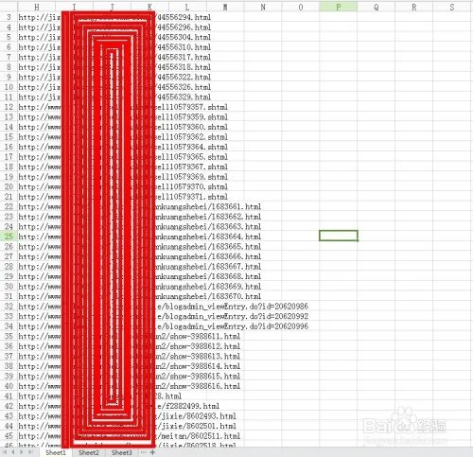Select row 35 header

[x=9, y=336]
